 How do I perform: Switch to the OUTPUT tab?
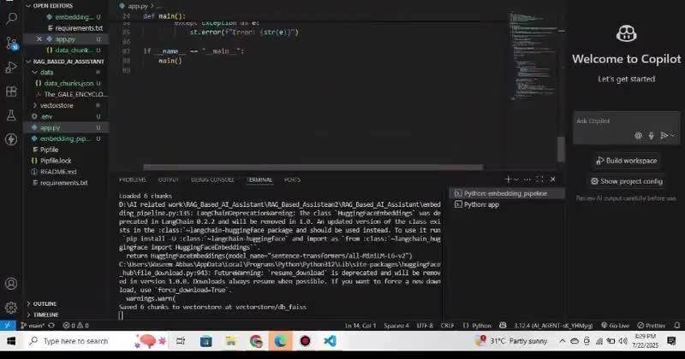pyautogui.click(x=168, y=179)
